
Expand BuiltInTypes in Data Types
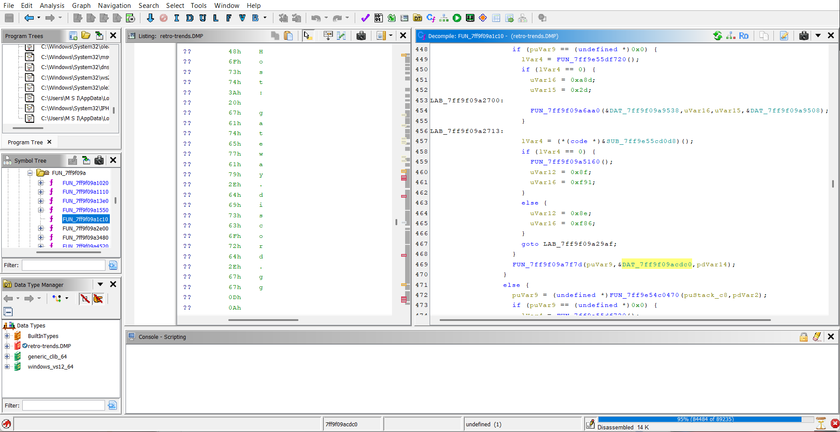click(7, 336)
